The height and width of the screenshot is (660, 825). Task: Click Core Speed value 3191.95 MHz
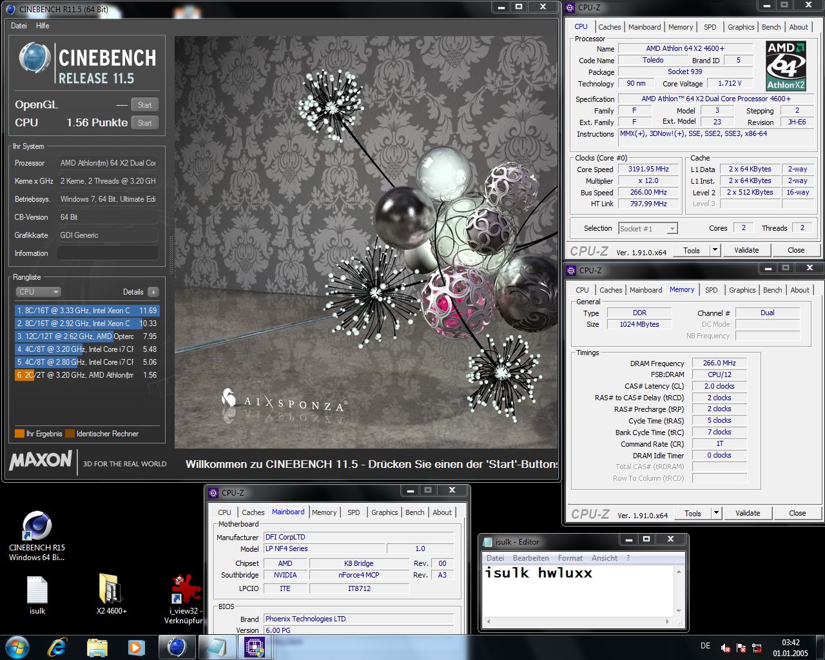(648, 169)
